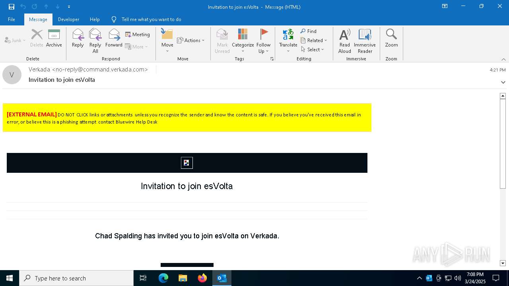The height and width of the screenshot is (286, 509).
Task: Open the Related dropdown
Action: pos(314,40)
